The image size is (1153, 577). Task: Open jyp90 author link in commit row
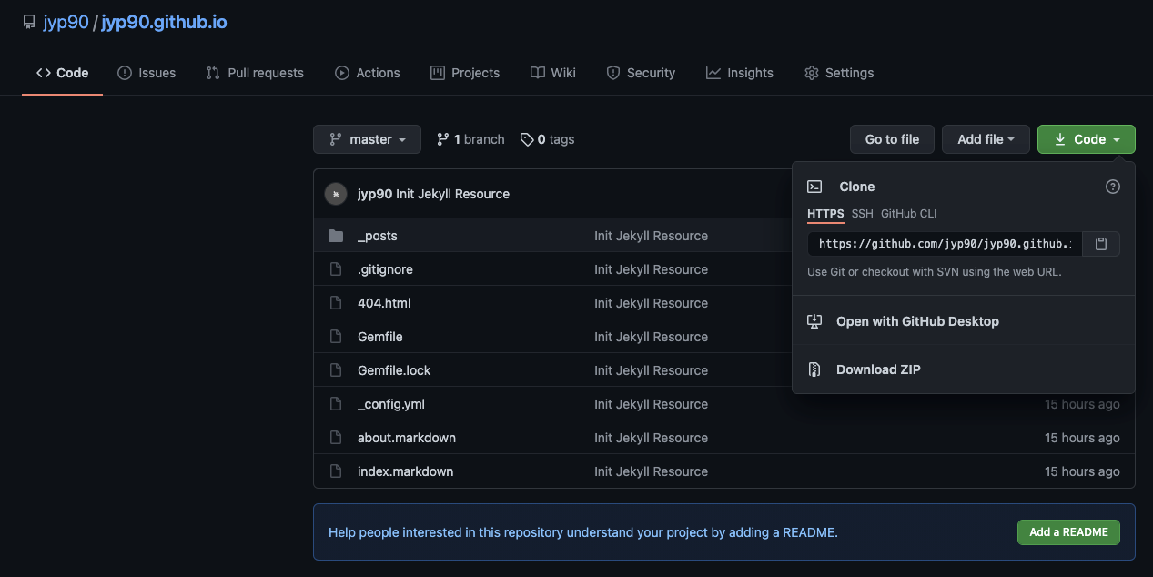point(375,194)
